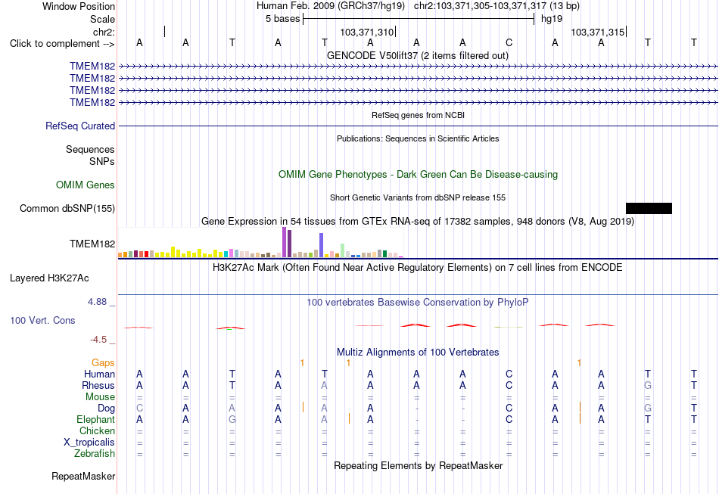Click the 'Click to complement -->' label
This screenshot has width=719, height=494.
click(x=62, y=44)
